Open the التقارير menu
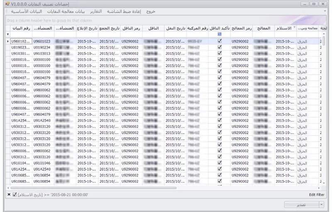Image resolution: width=332 pixels, height=212 pixels. 96,11
